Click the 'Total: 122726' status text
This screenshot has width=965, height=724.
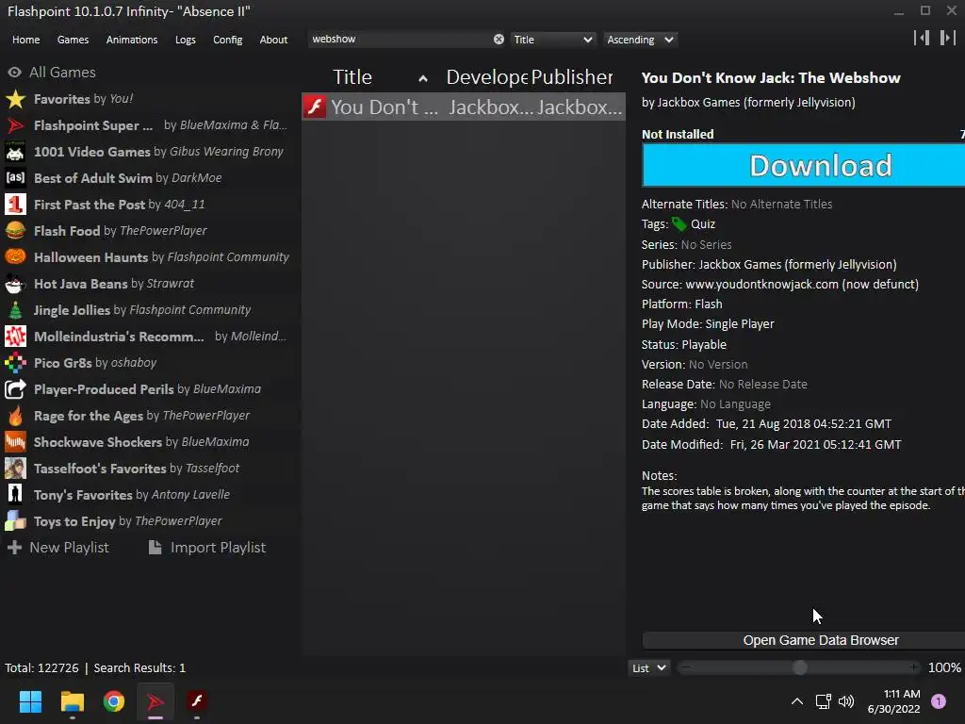point(41,668)
